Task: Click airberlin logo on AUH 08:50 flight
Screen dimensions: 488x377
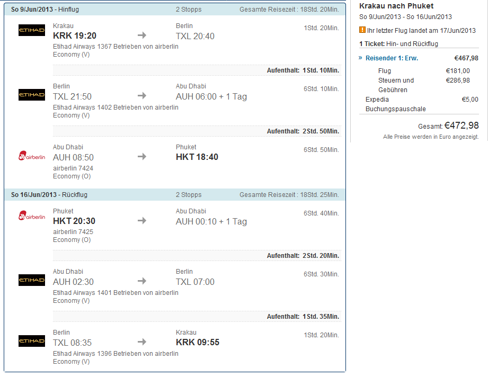Action: 32,156
